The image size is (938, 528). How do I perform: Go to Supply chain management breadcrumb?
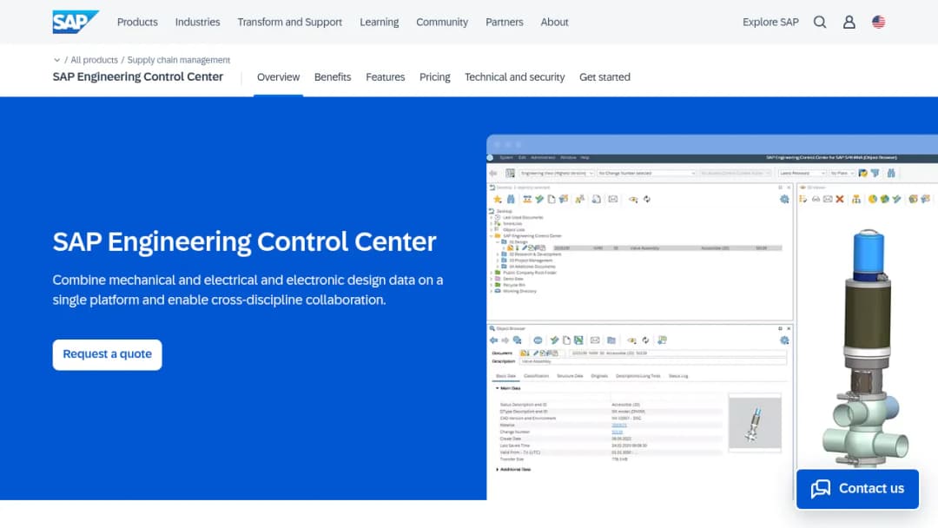click(178, 60)
